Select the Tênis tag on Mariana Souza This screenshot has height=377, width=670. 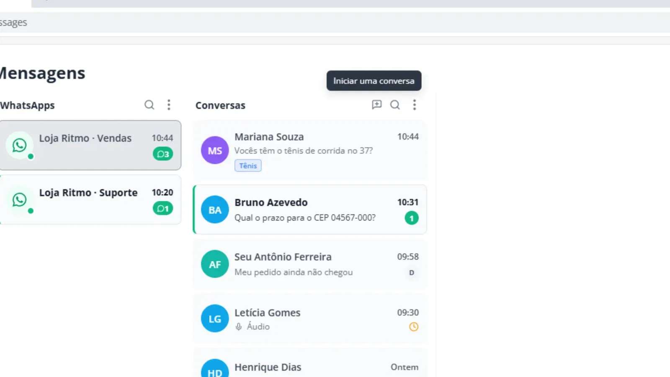(x=248, y=166)
